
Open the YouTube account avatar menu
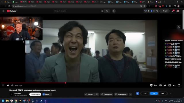pos(178,11)
